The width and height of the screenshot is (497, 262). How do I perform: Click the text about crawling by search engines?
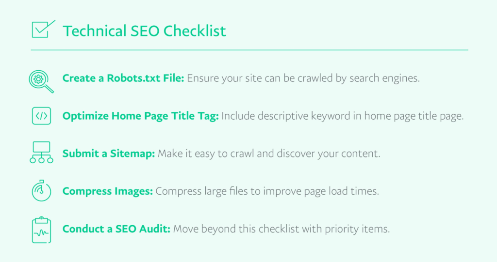pyautogui.click(x=303, y=79)
